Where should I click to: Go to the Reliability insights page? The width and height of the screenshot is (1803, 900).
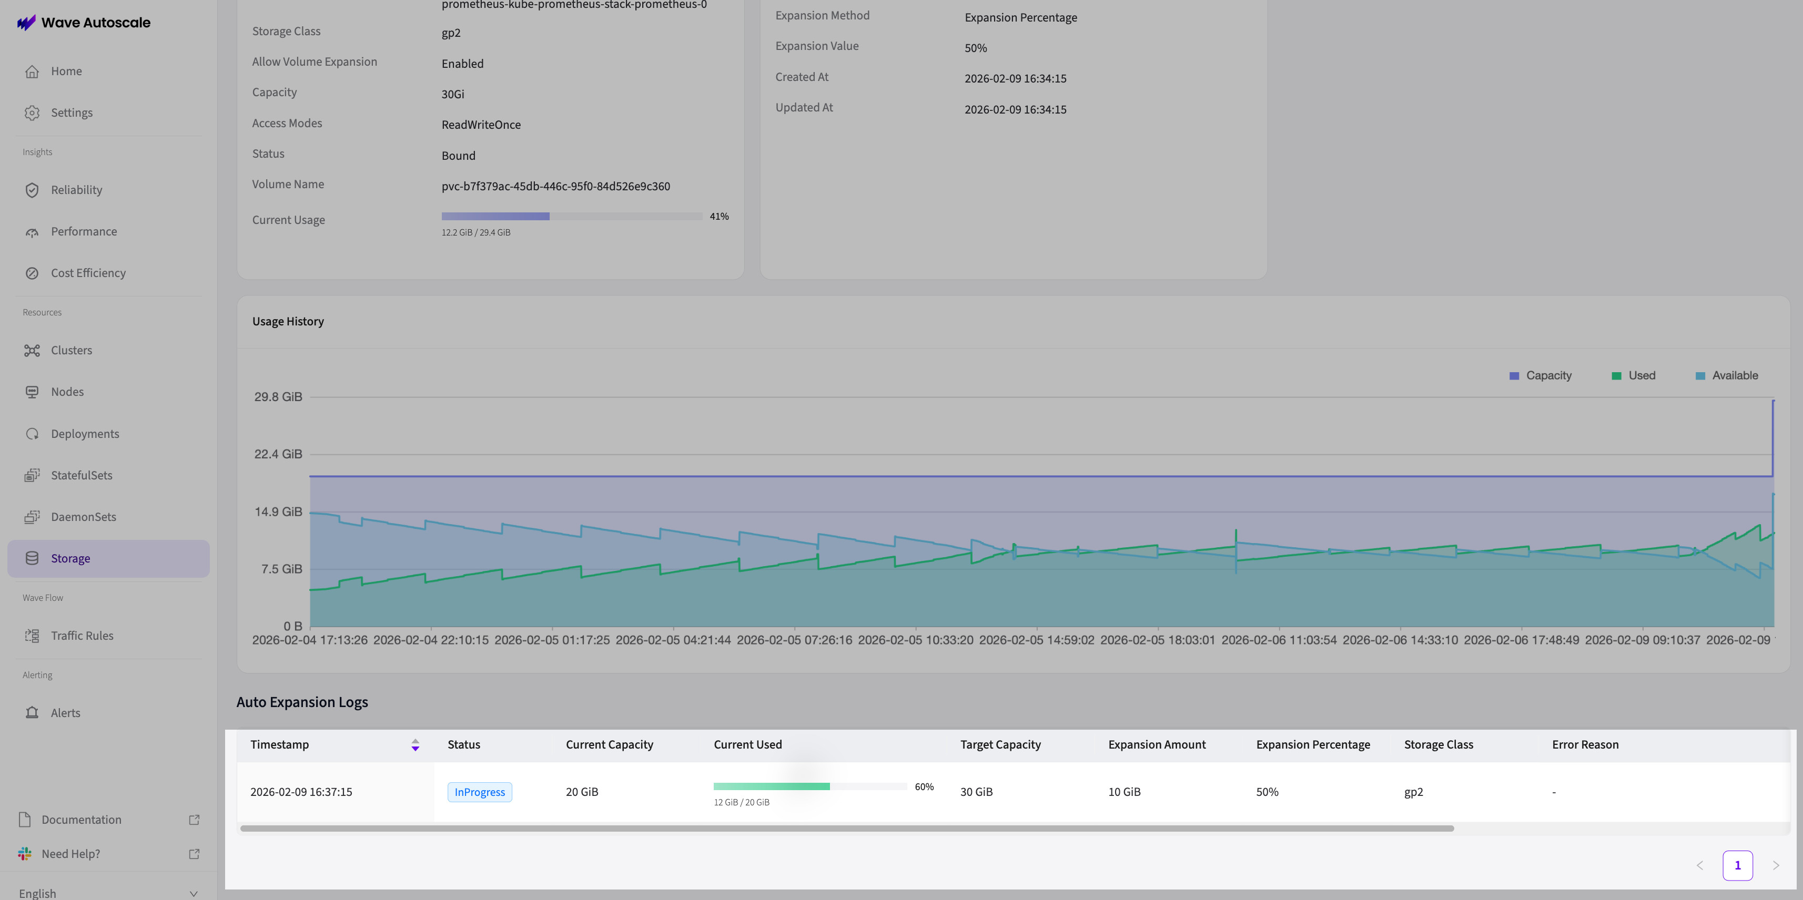pos(108,190)
